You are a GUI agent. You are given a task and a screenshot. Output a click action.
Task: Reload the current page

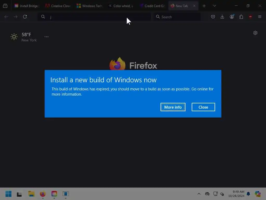click(25, 17)
